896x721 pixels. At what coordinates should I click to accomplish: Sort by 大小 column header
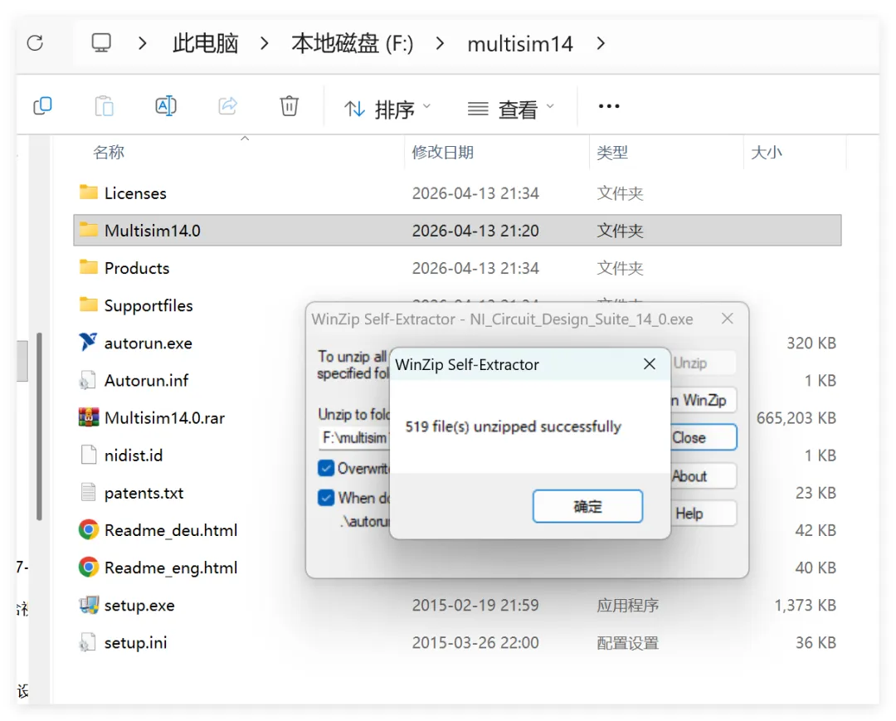point(767,152)
